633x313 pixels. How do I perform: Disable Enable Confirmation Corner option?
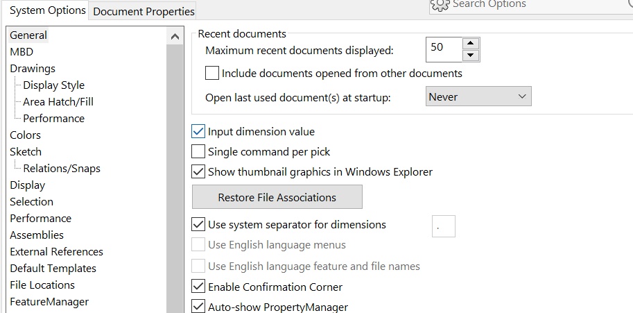coord(198,287)
